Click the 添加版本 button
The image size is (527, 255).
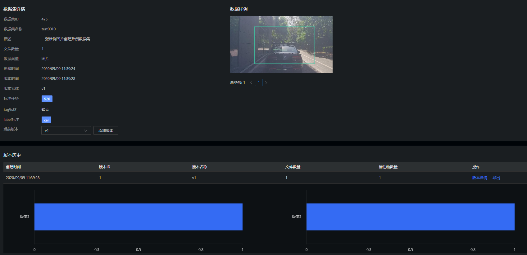[x=106, y=130]
